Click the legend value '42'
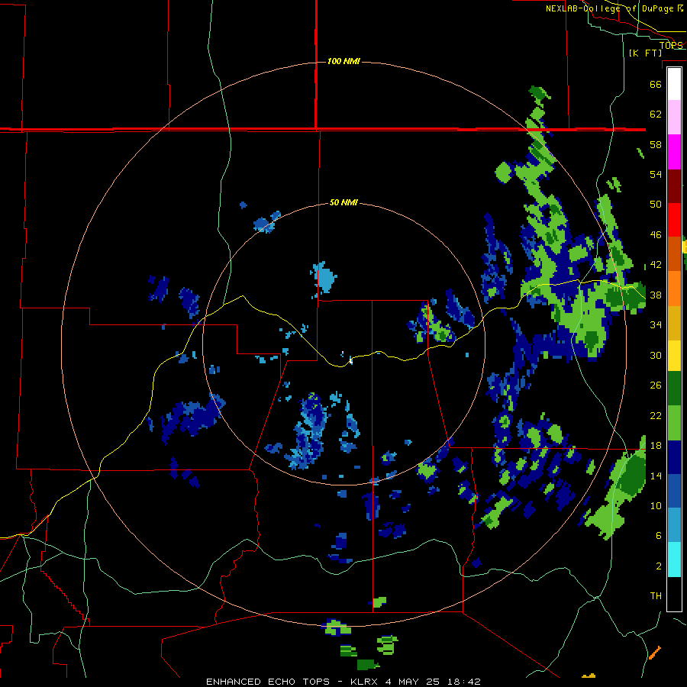This screenshot has height=687, width=687. (x=656, y=265)
